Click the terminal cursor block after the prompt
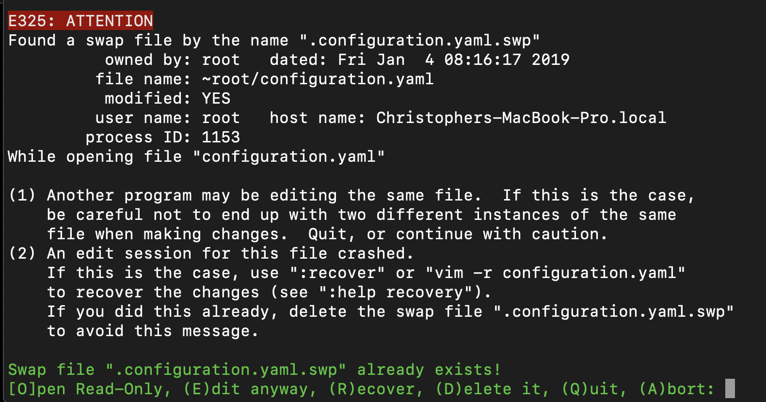The width and height of the screenshot is (766, 402). [730, 388]
